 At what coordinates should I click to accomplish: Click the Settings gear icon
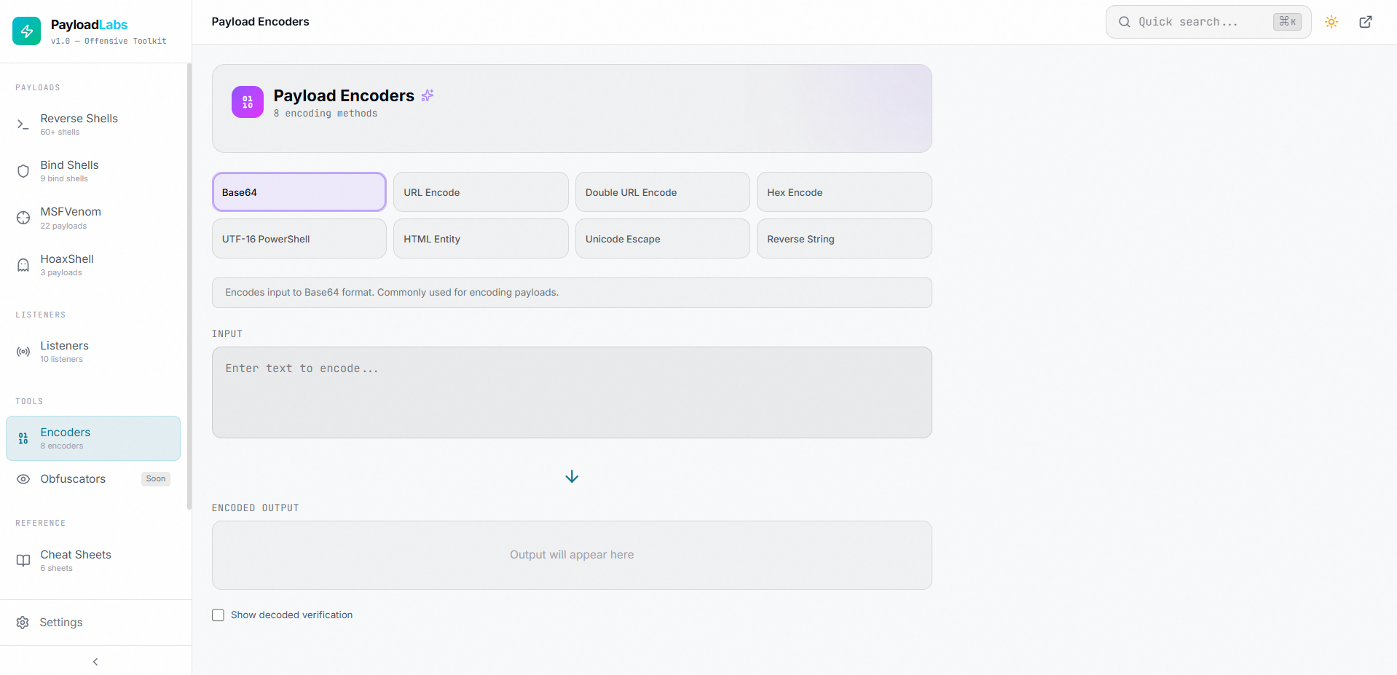23,623
